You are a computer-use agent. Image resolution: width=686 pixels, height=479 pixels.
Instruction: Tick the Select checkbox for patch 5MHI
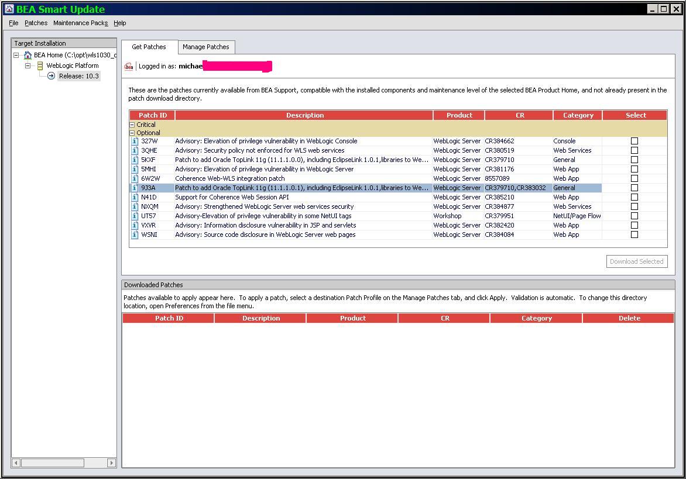[634, 169]
